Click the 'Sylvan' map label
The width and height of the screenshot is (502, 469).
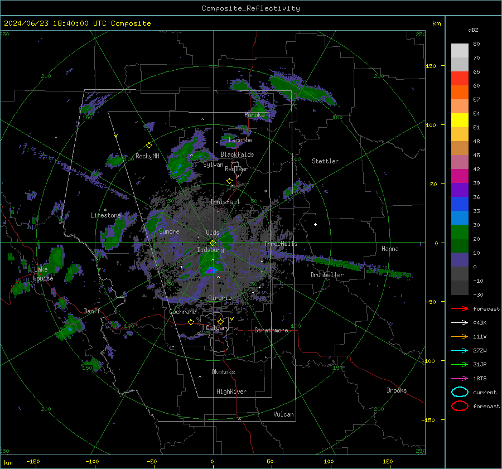coord(213,165)
